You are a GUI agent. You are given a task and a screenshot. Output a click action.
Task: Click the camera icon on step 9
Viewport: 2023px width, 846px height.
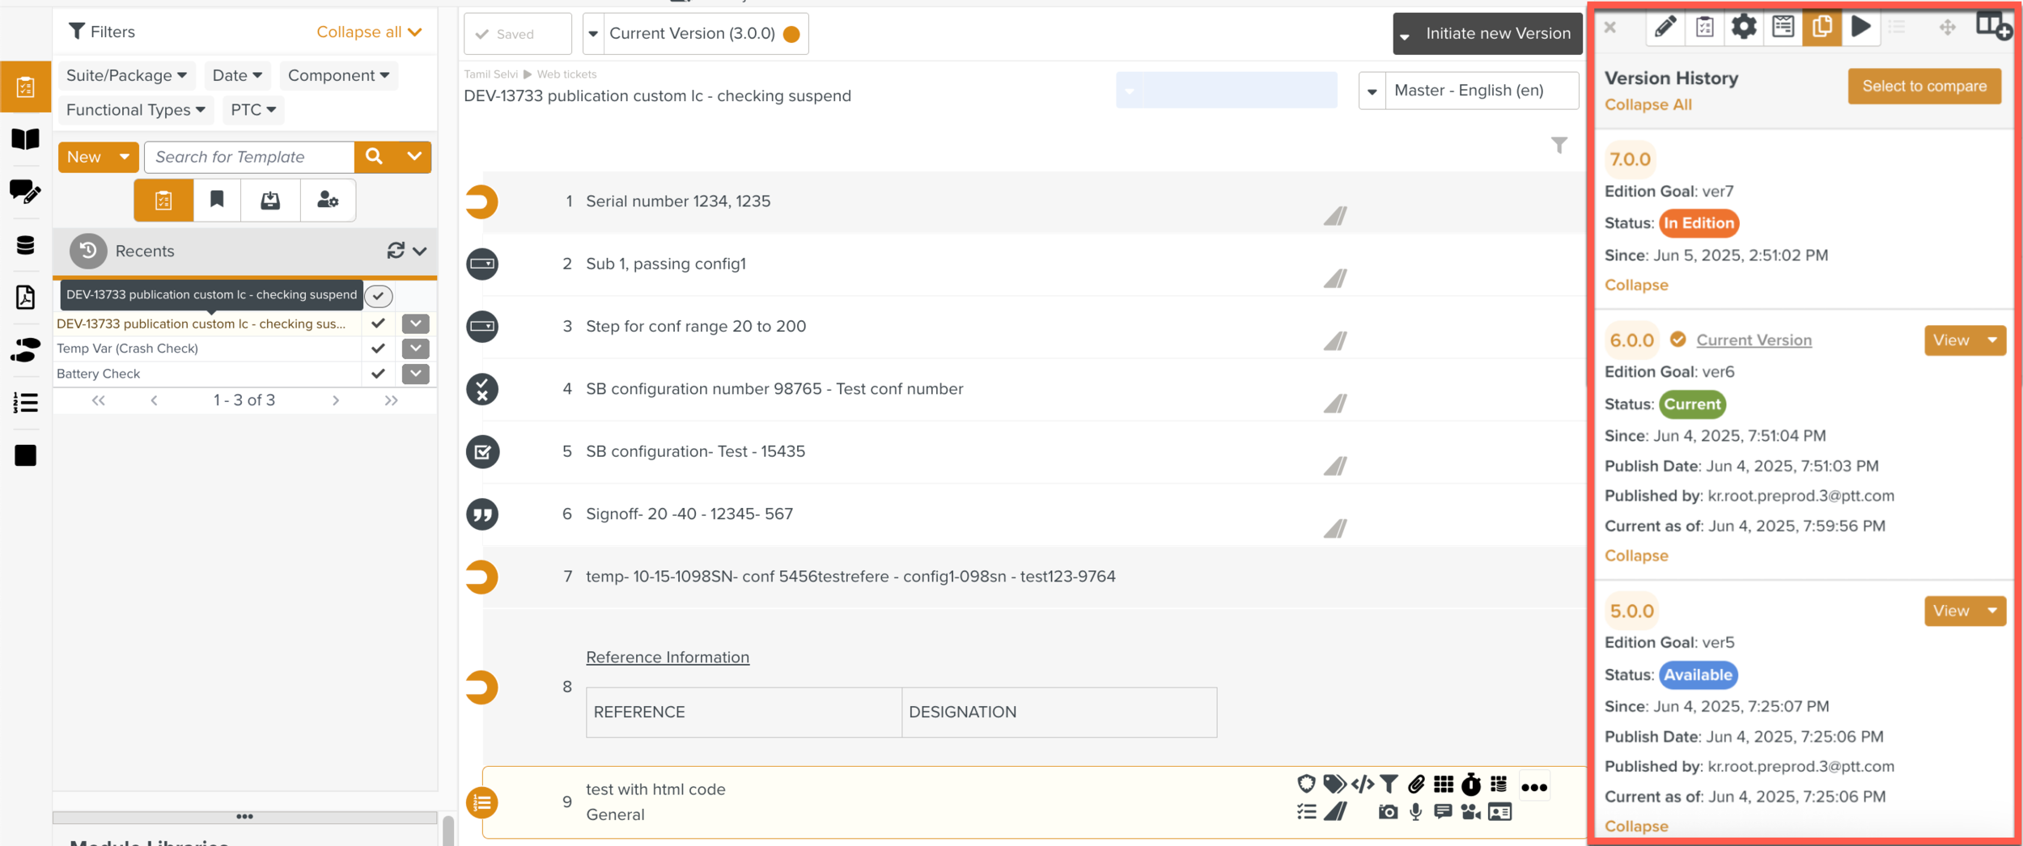pyautogui.click(x=1388, y=812)
